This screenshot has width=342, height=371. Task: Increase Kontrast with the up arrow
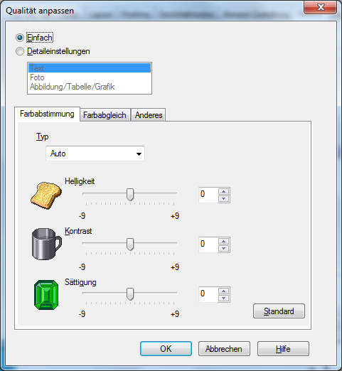tap(223, 241)
